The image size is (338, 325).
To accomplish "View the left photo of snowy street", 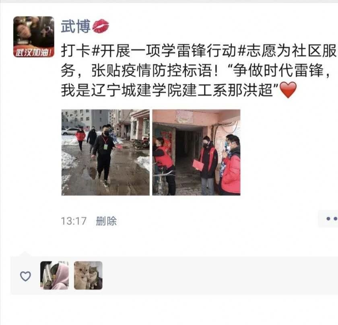I will [x=105, y=152].
